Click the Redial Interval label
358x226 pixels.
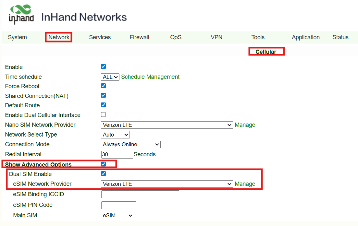pyautogui.click(x=23, y=154)
